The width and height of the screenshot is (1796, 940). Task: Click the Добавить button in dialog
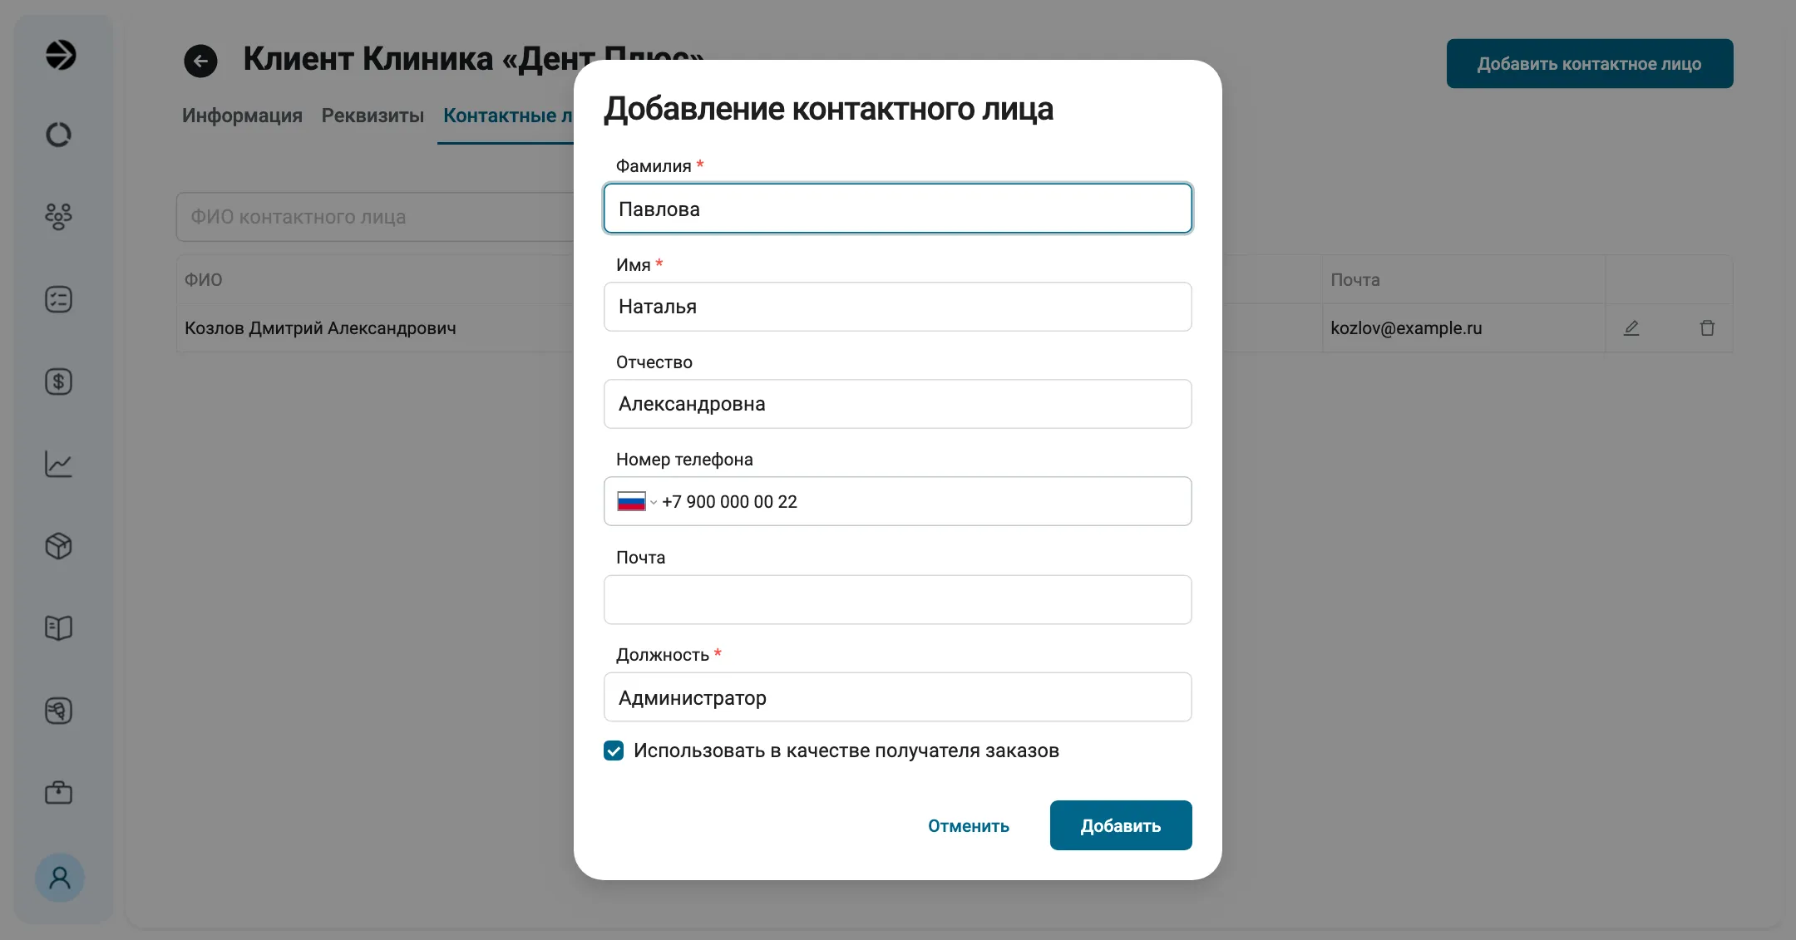pos(1121,825)
